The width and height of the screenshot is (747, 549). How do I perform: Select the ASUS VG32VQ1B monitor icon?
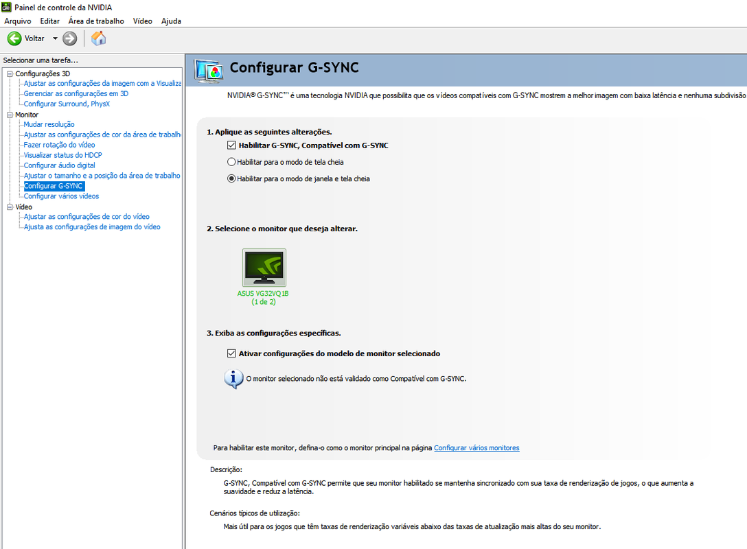pyautogui.click(x=264, y=268)
